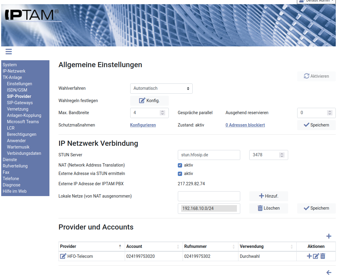This screenshot has height=278, width=340.
Task: Add account via plus icon in Aktionen column
Action: pos(309,256)
